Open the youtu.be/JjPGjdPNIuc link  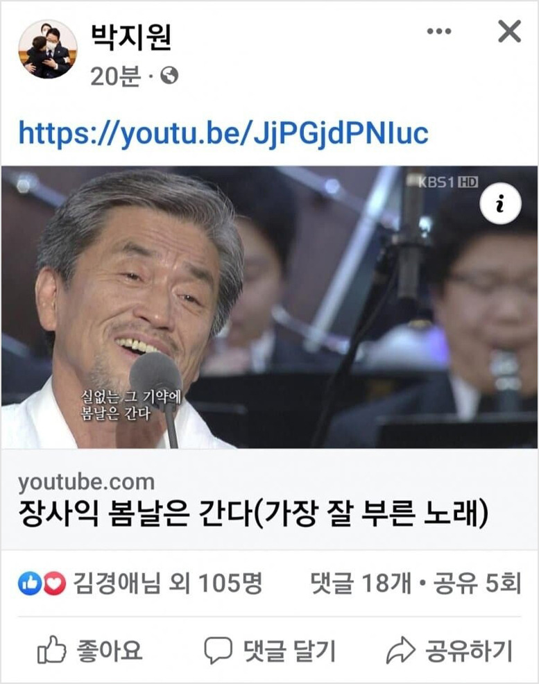[x=223, y=133]
